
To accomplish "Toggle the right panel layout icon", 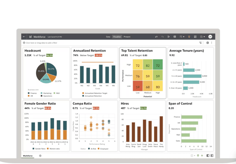I will tap(212, 156).
